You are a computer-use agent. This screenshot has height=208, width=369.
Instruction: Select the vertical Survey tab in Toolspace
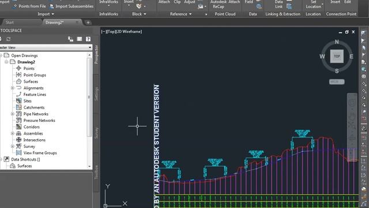tap(96, 133)
